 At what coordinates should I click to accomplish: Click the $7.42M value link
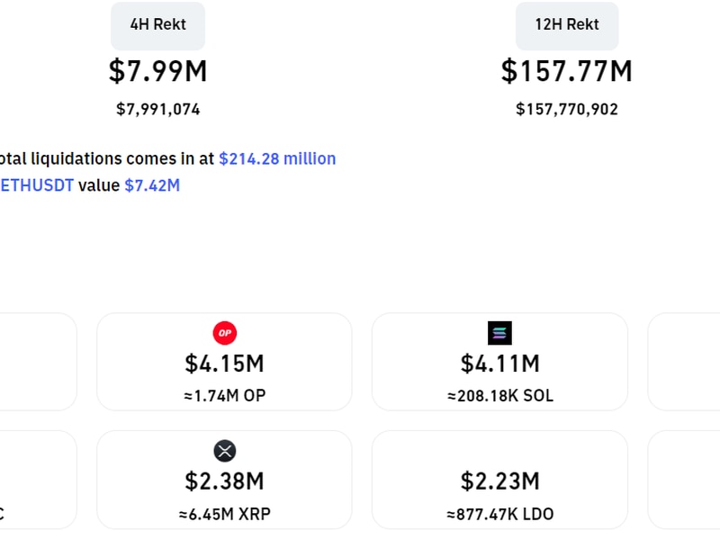152,185
